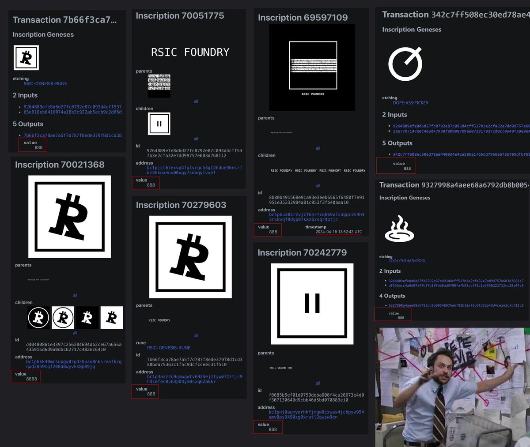Open parent thumbnail in Inscription 69597109
This screenshot has width=530, height=447.
click(x=281, y=132)
